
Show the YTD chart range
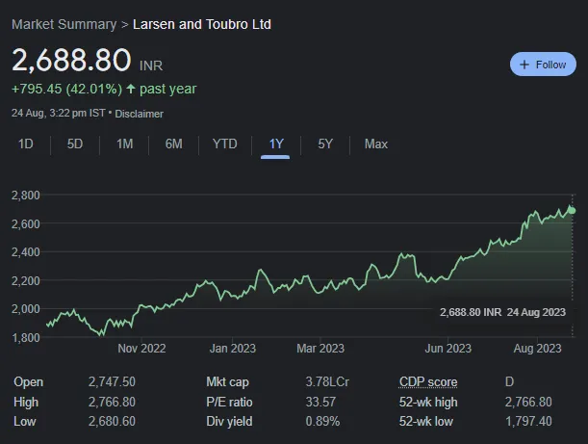pyautogui.click(x=224, y=144)
